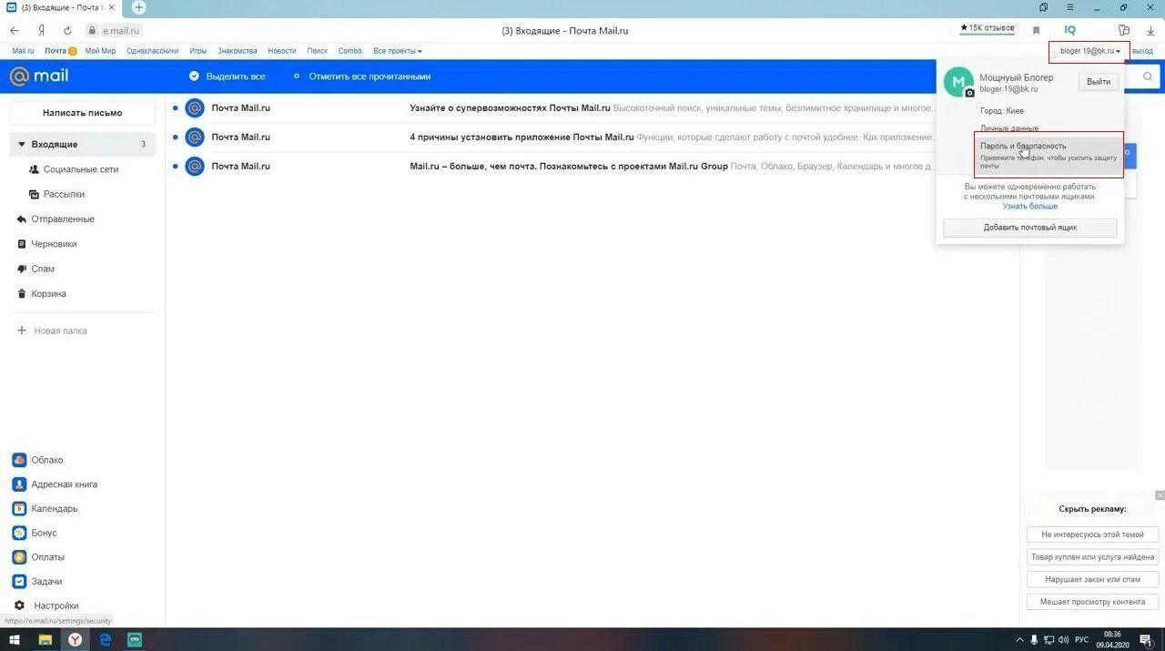The image size is (1165, 651).
Task: Open the tab collections icon in title bar
Action: tap(1043, 7)
